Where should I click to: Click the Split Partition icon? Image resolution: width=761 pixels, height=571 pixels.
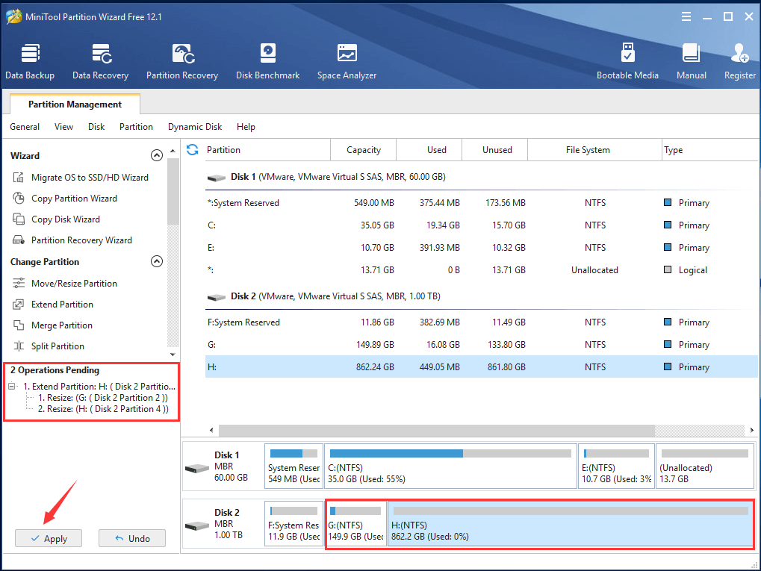tap(19, 346)
